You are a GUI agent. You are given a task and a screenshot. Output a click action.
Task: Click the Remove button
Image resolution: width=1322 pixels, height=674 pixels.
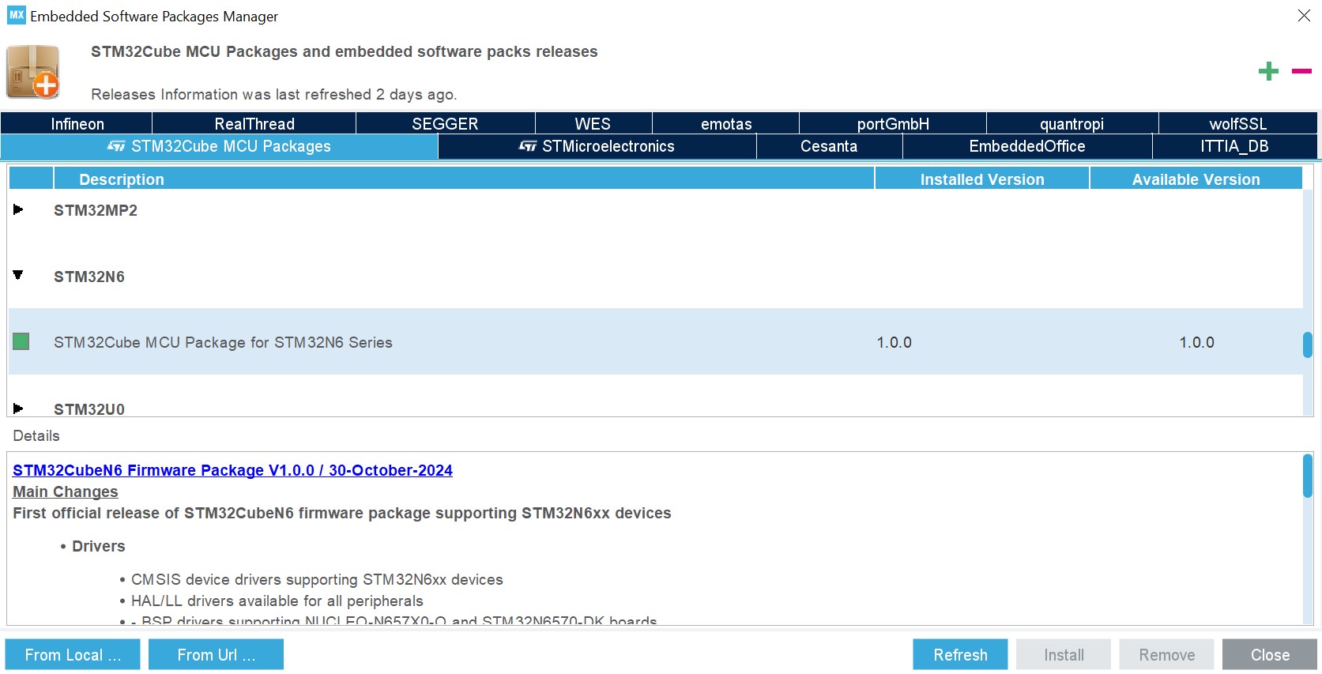[1166, 654]
